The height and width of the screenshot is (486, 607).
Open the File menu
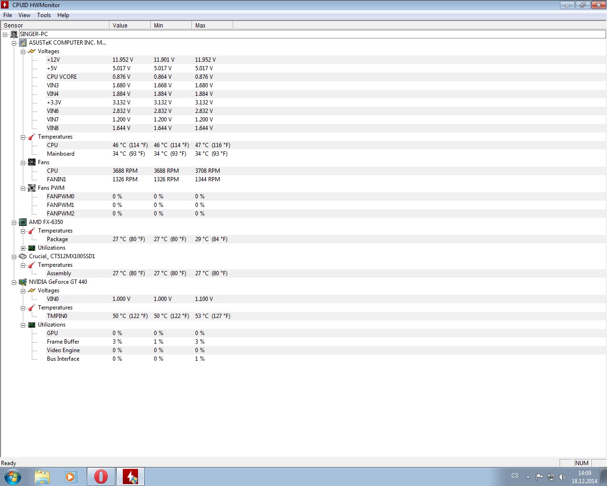8,15
